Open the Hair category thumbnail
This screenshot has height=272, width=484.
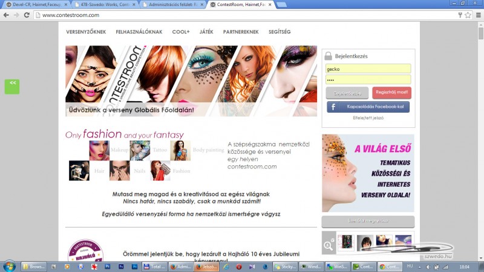[79, 171]
